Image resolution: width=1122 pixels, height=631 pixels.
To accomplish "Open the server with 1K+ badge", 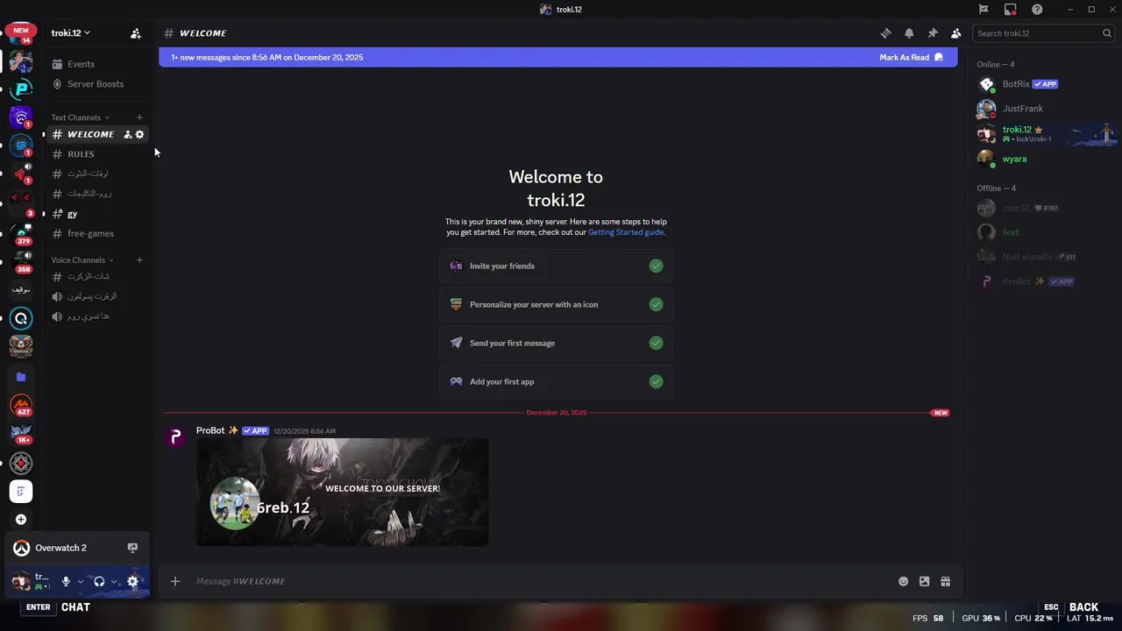I will pos(21,433).
